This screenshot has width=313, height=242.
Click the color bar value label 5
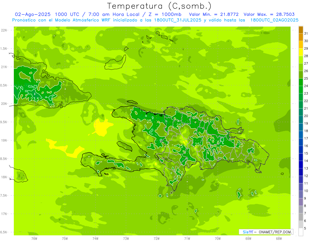pyautogui.click(x=305, y=228)
